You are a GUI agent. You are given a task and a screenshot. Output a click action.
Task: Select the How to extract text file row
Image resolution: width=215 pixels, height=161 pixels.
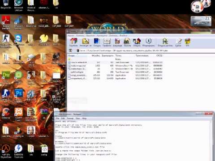[x=115, y=62]
